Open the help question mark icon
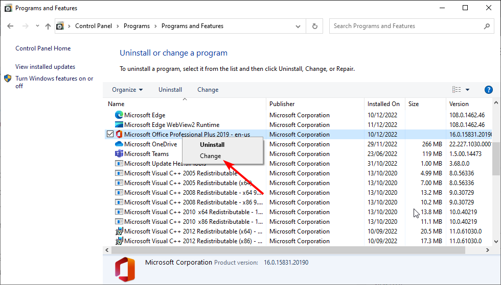This screenshot has height=285, width=501. [x=488, y=90]
